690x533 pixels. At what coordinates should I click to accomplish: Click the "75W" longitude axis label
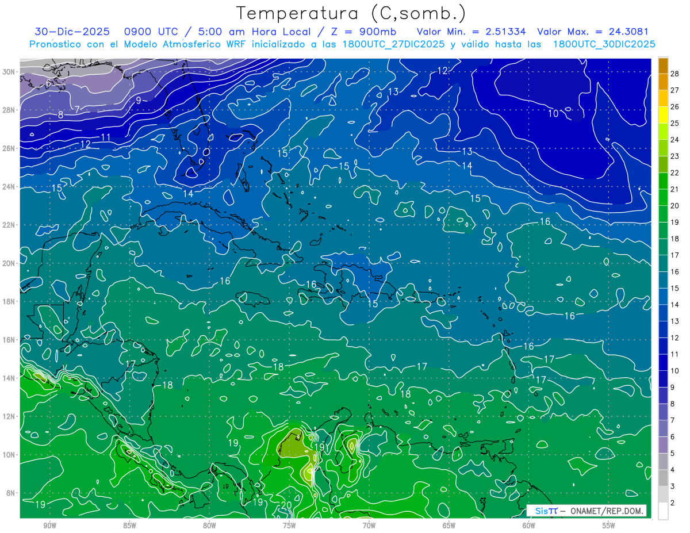pyautogui.click(x=289, y=526)
